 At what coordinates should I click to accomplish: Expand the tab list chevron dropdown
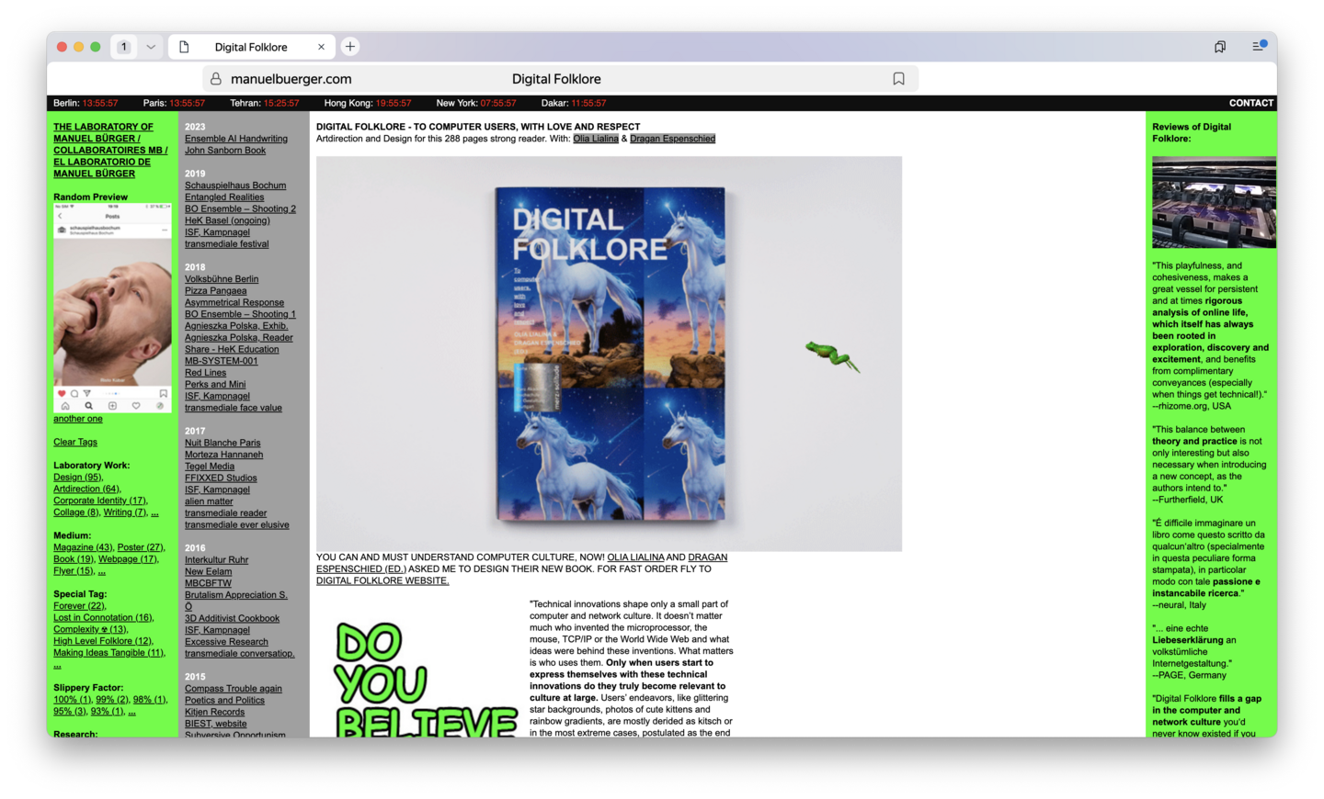pyautogui.click(x=151, y=47)
